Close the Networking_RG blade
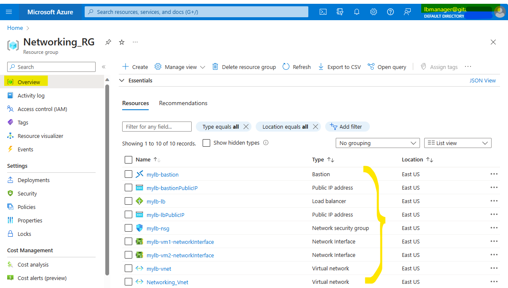 click(x=493, y=42)
